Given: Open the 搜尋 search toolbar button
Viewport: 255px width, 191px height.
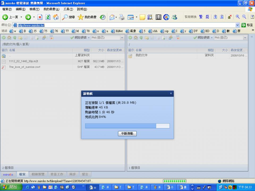Looking at the screenshot, I should pos(69,17).
